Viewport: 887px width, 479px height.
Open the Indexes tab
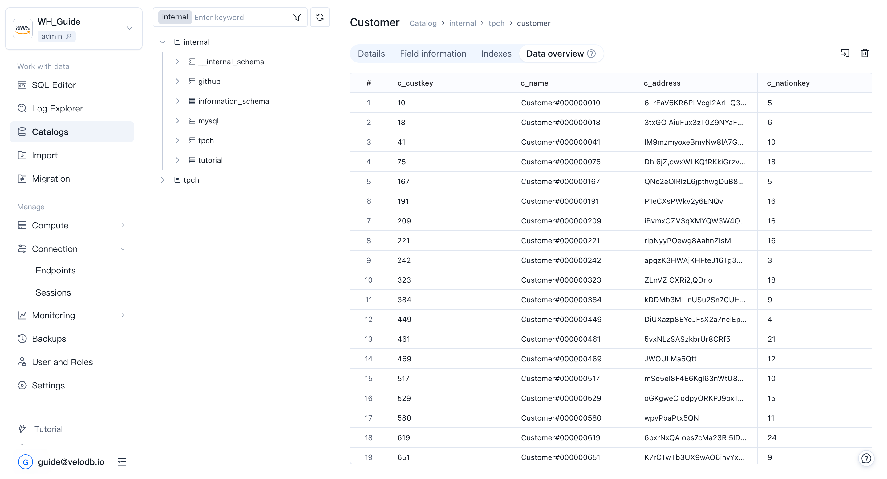click(496, 54)
